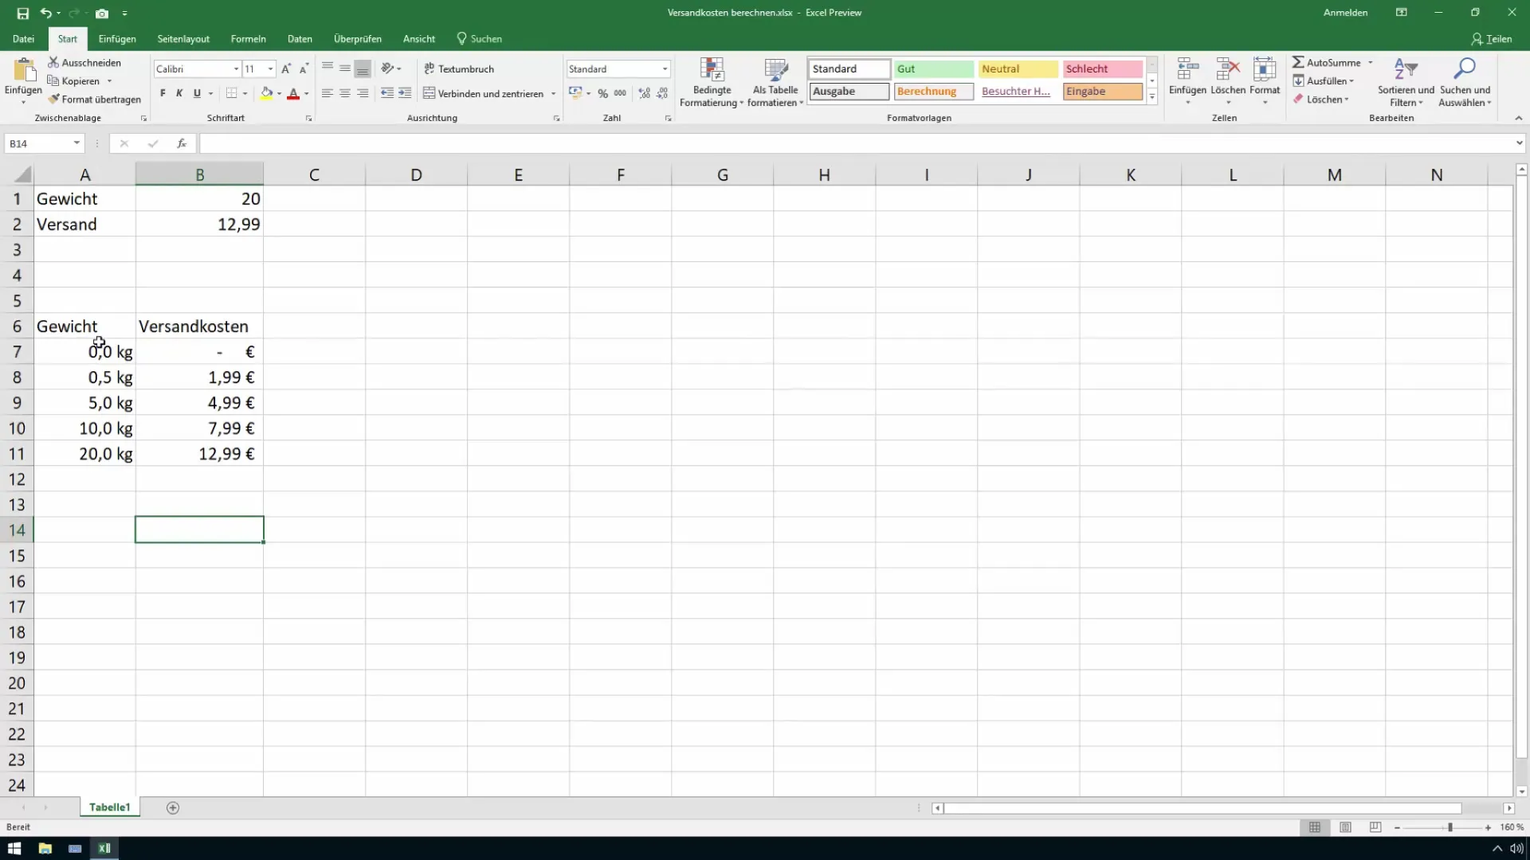Decrease indent icon
This screenshot has width=1530, height=860.
point(387,93)
